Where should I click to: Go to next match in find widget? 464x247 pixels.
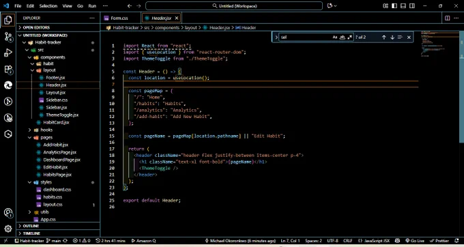[x=392, y=38]
